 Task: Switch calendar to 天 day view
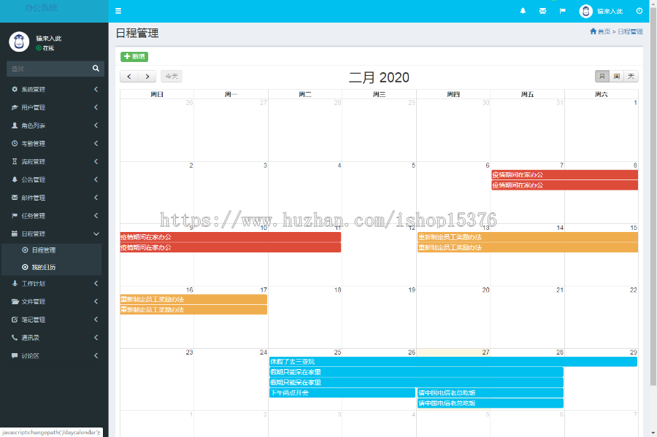(631, 75)
